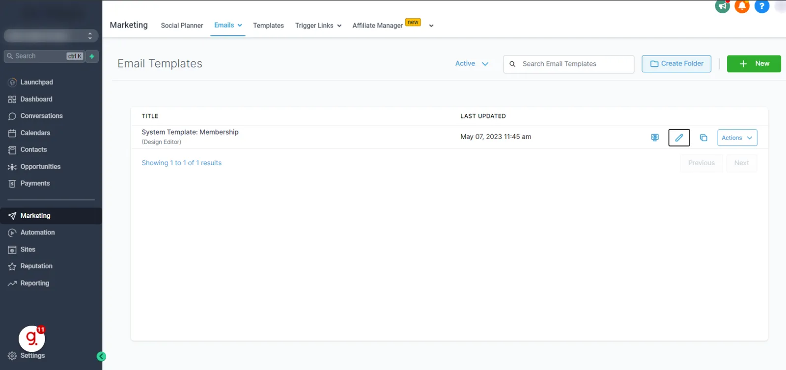Open System Template: Membership title

(x=190, y=132)
